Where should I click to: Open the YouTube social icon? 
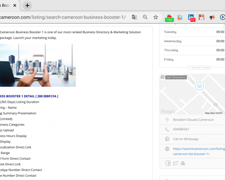tap(183, 163)
